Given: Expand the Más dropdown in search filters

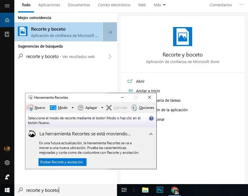Looking at the screenshot, I should (160, 5).
